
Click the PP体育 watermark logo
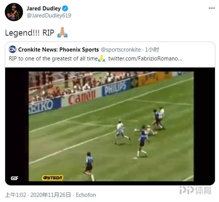point(195,190)
